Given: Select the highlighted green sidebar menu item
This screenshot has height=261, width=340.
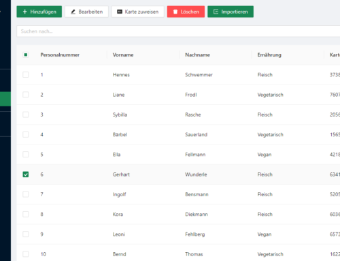Looking at the screenshot, I should coord(5,99).
